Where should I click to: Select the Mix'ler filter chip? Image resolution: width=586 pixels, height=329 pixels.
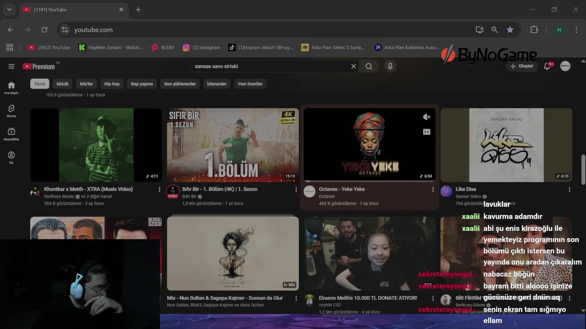[x=86, y=84]
